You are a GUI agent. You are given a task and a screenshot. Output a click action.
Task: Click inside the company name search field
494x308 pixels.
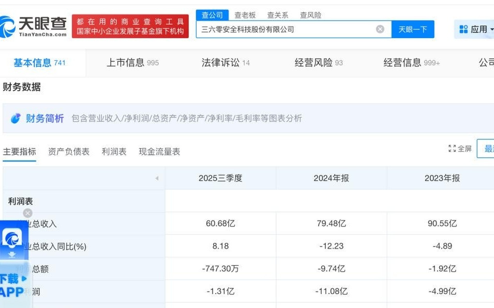285,29
